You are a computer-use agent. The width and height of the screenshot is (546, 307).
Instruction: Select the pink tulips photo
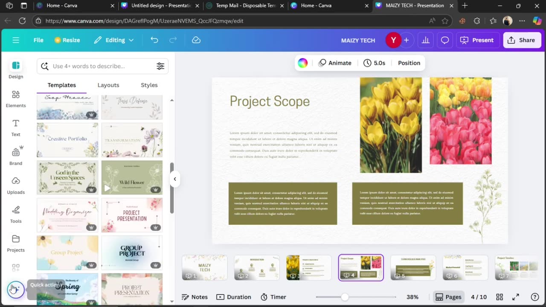pos(461,121)
